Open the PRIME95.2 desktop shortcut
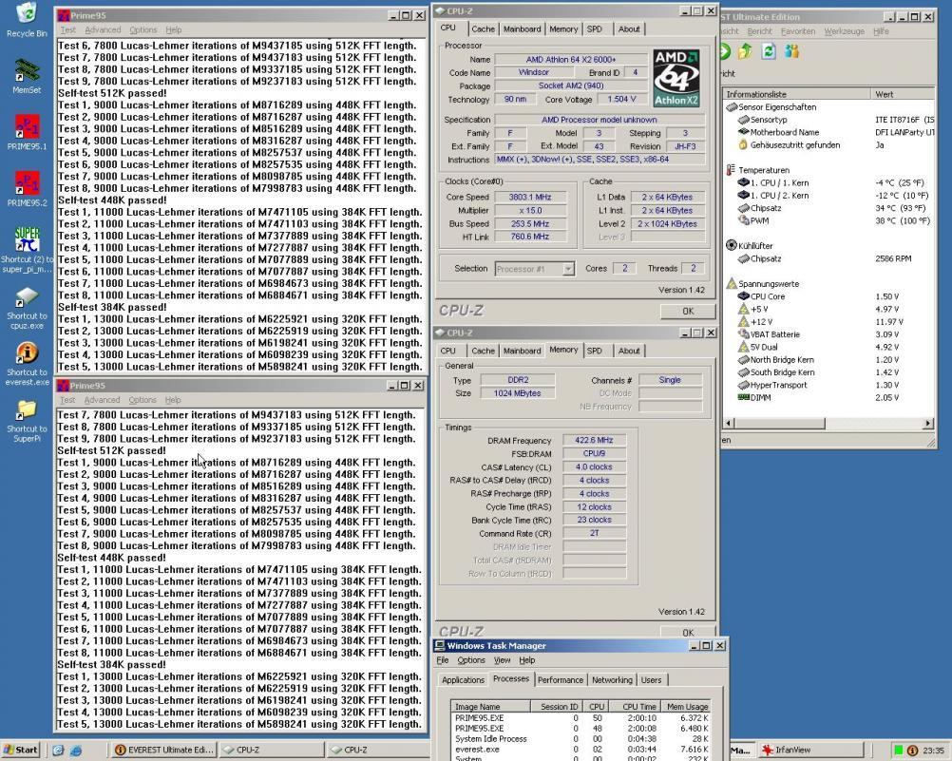Image resolution: width=952 pixels, height=761 pixels. click(x=27, y=183)
